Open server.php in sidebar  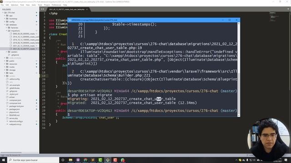tap(13, 118)
